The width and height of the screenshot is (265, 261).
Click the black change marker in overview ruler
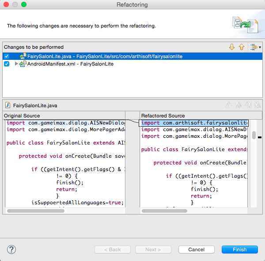(x=260, y=137)
